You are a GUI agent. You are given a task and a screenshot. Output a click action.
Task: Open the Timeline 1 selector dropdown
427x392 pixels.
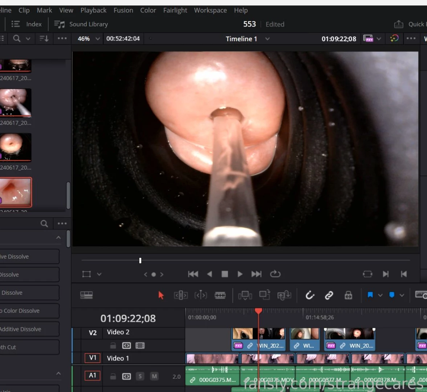[267, 39]
